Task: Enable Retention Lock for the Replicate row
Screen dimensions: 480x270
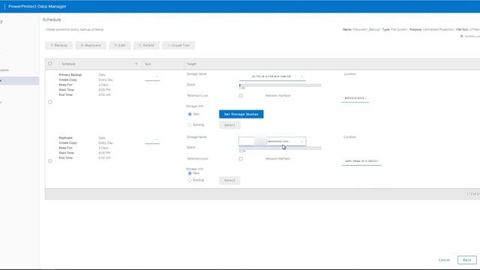Action: (241, 159)
